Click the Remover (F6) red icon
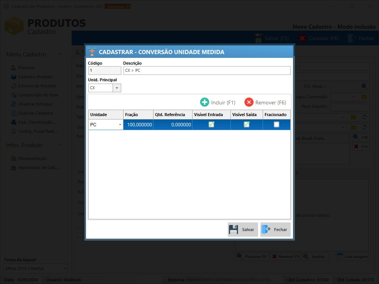This screenshot has width=379, height=284. [249, 102]
